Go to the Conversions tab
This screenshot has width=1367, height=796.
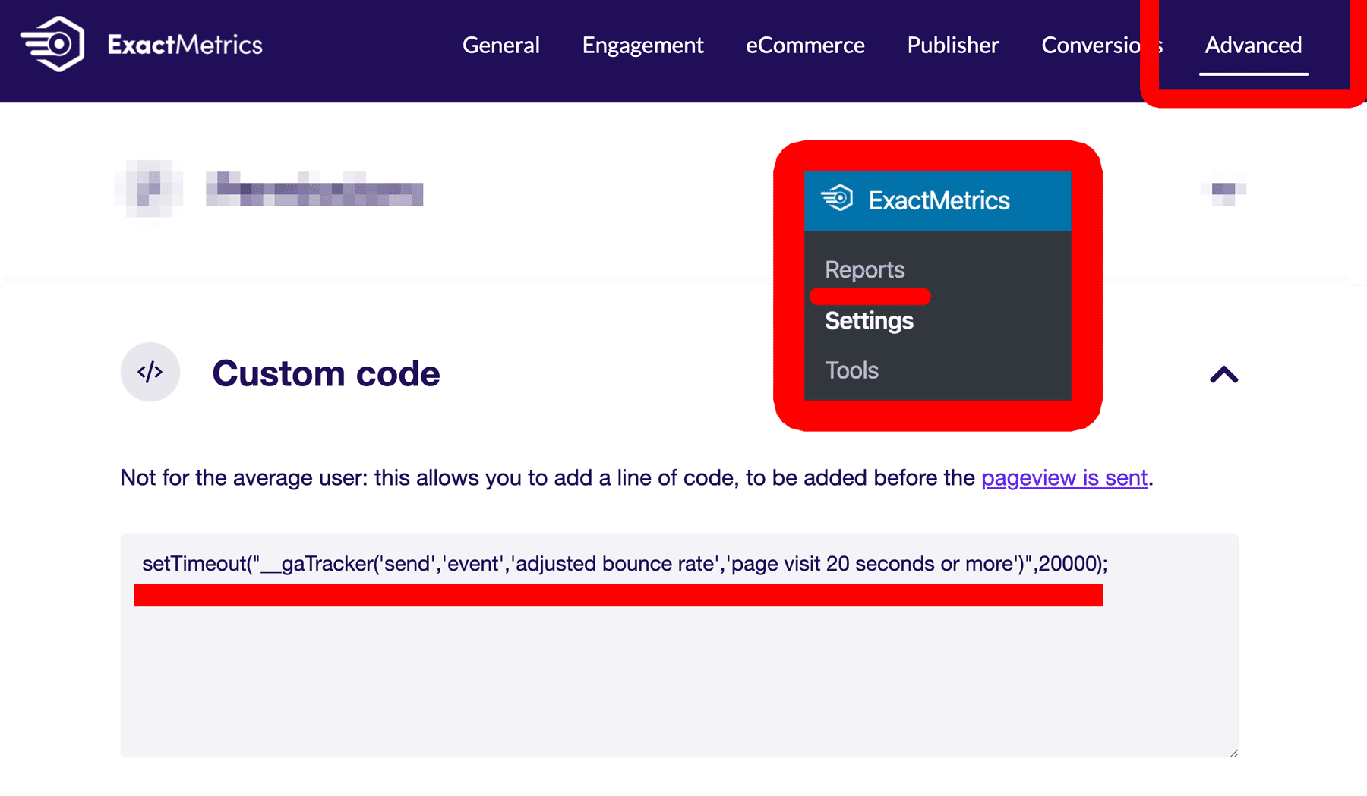click(x=1102, y=45)
